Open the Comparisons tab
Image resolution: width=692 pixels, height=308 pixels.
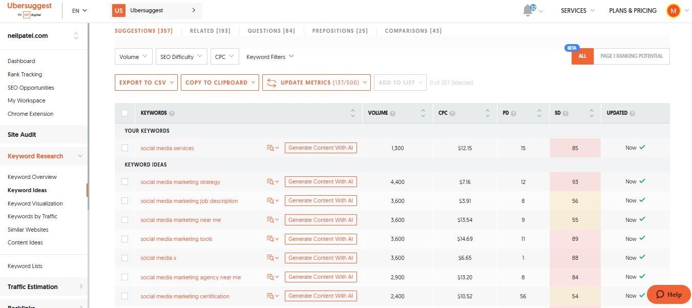(413, 31)
